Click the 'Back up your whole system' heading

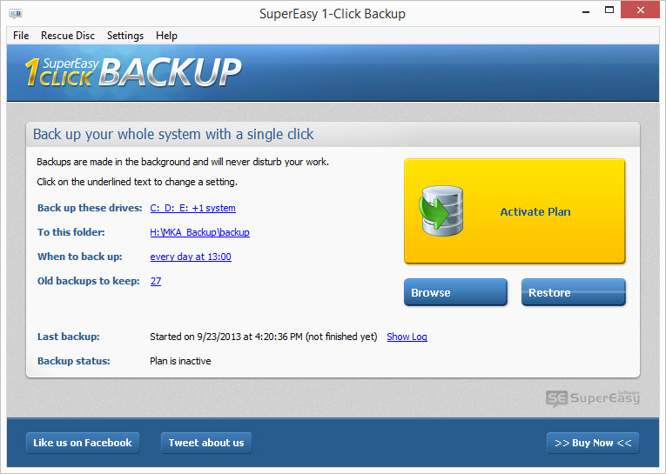tap(173, 134)
